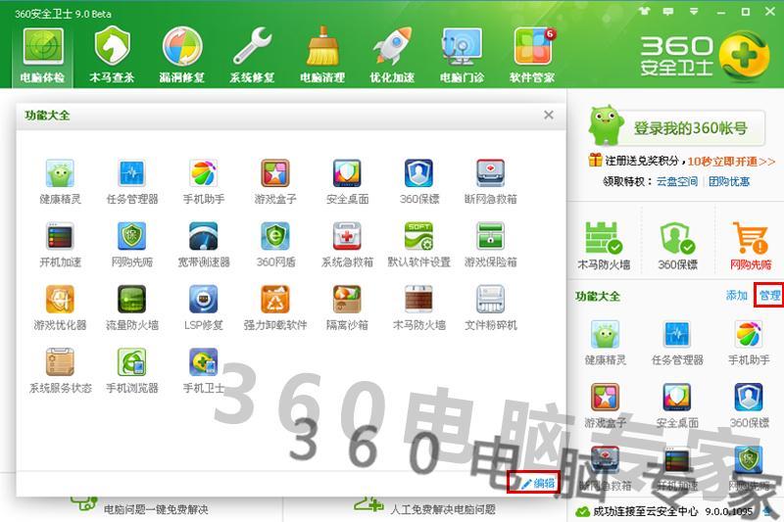784x522 pixels.
Task: Click 登录我的360帐号 button
Action: (x=691, y=128)
